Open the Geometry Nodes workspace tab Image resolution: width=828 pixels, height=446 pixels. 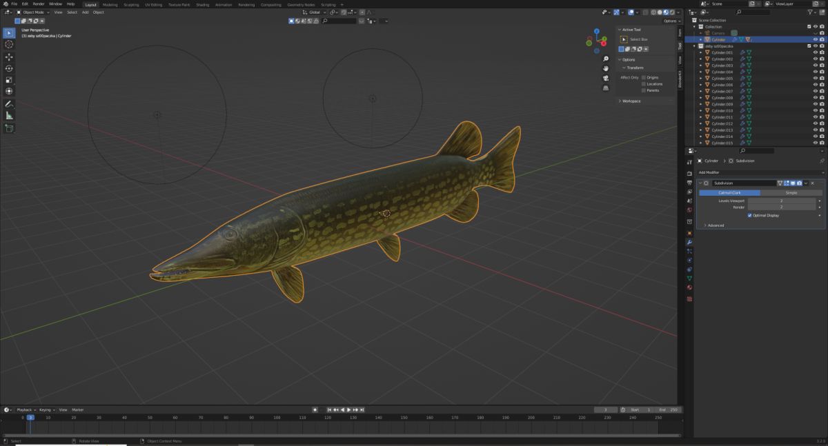[x=300, y=4]
